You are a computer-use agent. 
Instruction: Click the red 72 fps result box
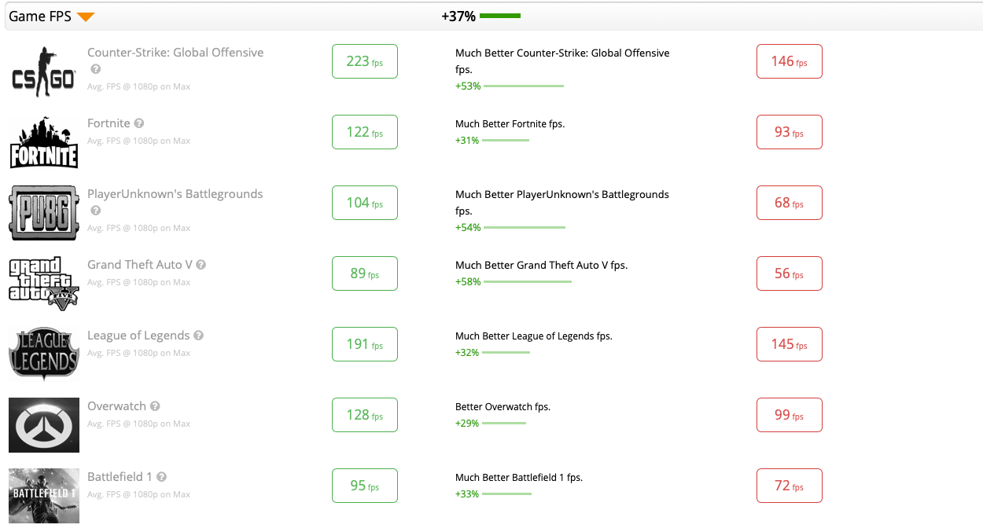point(789,486)
